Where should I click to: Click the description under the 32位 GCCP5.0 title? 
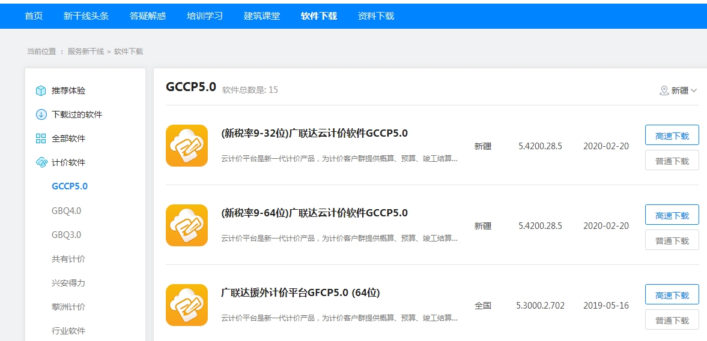[x=339, y=159]
